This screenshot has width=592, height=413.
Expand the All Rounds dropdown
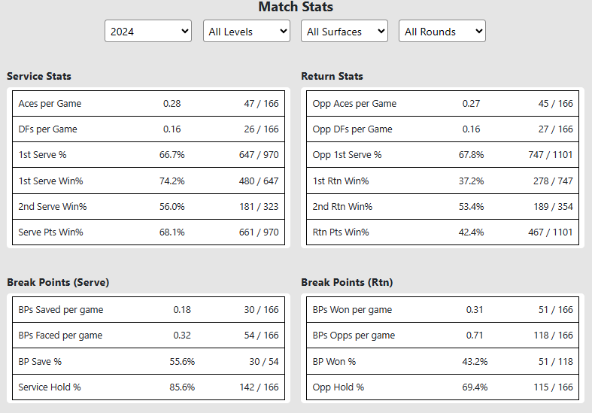[x=442, y=32]
